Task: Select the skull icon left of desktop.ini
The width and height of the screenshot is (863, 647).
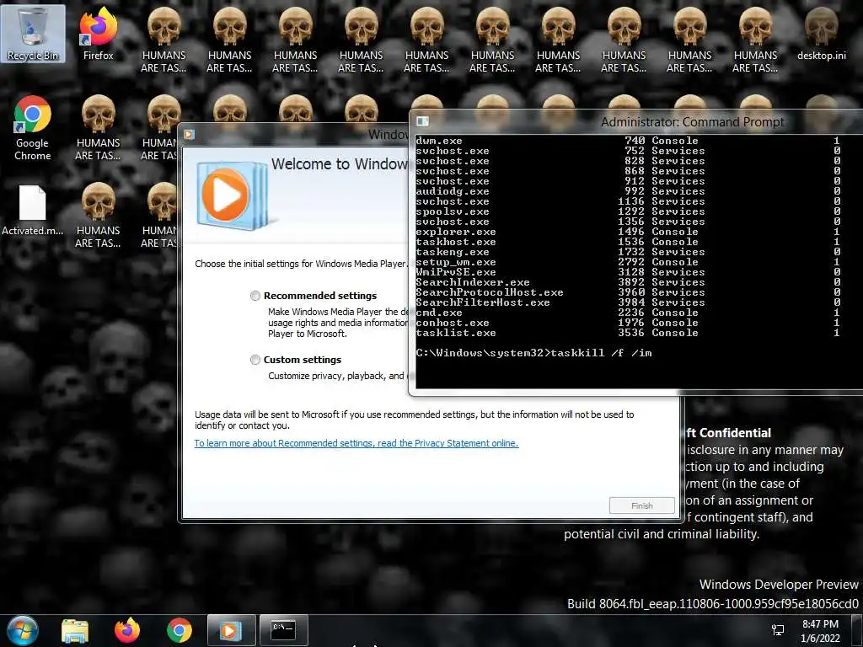Action: [x=755, y=40]
